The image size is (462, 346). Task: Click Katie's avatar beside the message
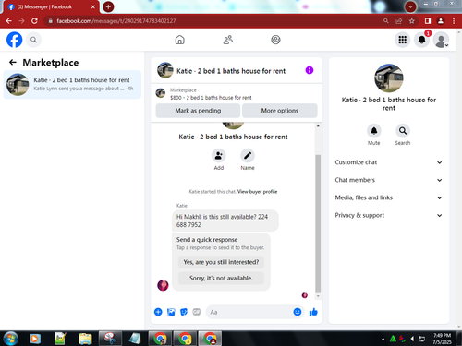(x=163, y=285)
